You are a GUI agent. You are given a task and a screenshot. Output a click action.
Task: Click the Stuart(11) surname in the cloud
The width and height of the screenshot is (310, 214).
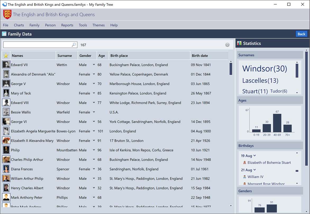click(255, 91)
